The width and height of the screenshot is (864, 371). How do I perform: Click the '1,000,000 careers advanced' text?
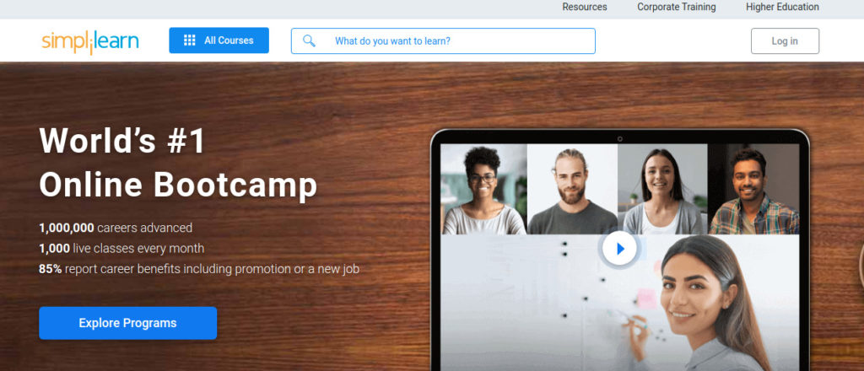[116, 228]
